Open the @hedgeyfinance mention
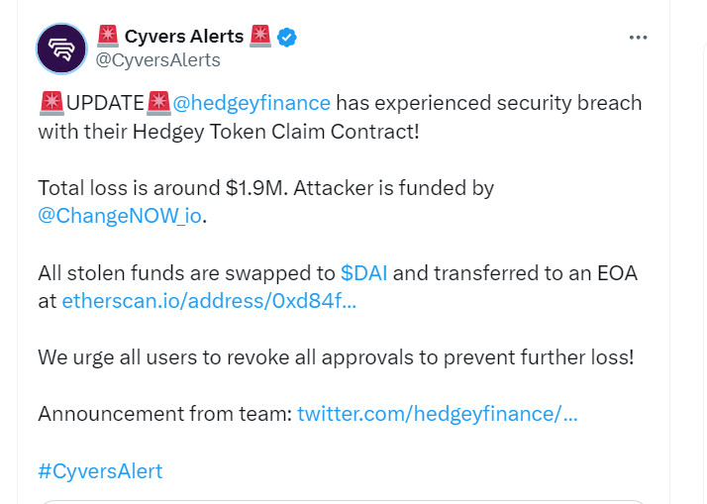Image resolution: width=707 pixels, height=504 pixels. pos(252,102)
